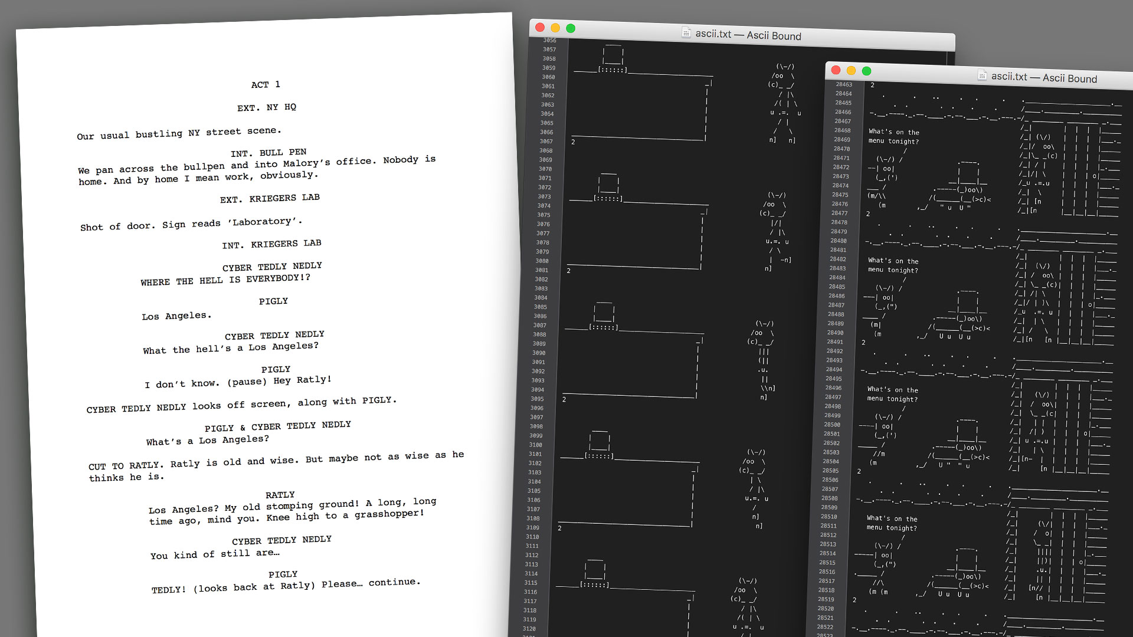This screenshot has height=637, width=1133.
Task: Click the document icon in the back ascii.txt title bar
Action: pyautogui.click(x=686, y=32)
